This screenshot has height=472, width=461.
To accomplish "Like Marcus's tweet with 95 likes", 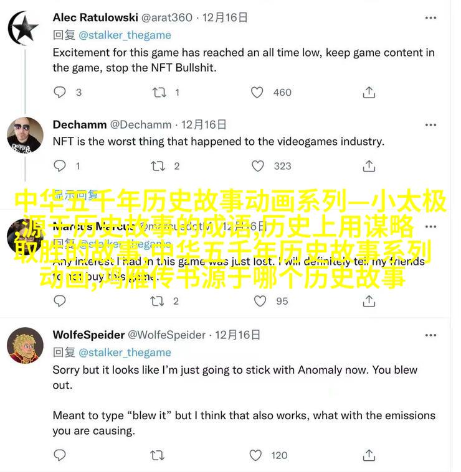I will [260, 301].
